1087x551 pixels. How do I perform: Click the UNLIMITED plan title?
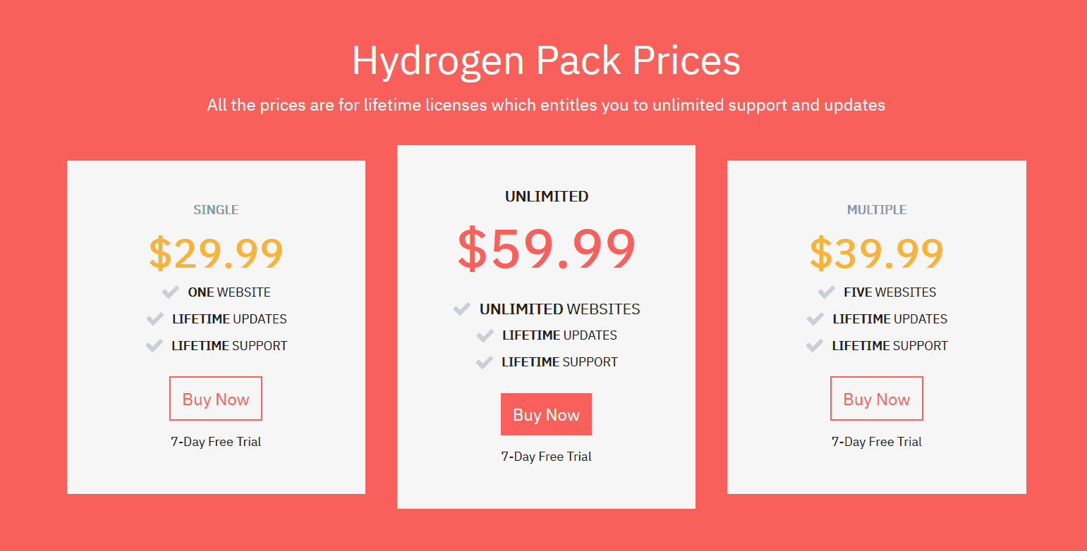pyautogui.click(x=546, y=197)
